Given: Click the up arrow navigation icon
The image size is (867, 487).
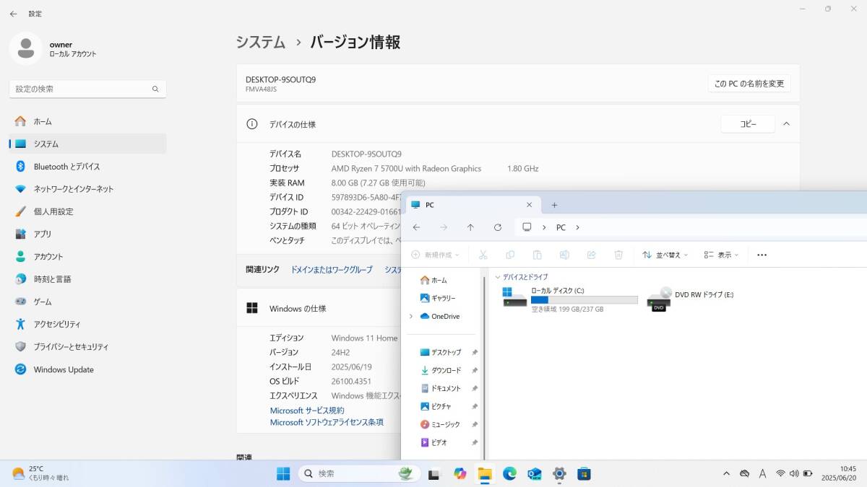Looking at the screenshot, I should pyautogui.click(x=470, y=227).
